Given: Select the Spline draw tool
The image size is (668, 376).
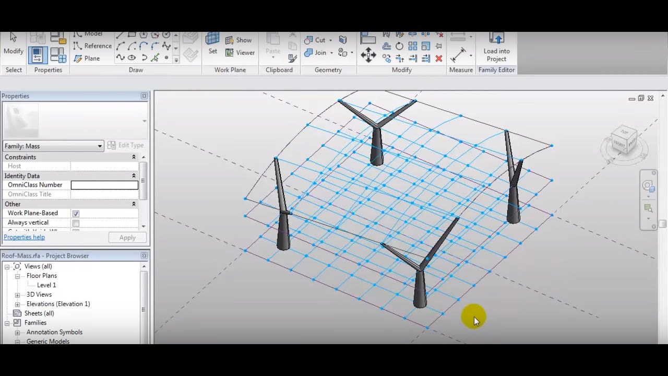Looking at the screenshot, I should 166,46.
